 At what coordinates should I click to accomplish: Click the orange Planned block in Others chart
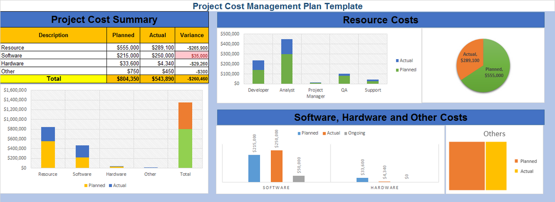pos(467,166)
